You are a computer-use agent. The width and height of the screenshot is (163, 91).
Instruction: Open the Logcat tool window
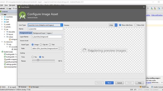12,87
